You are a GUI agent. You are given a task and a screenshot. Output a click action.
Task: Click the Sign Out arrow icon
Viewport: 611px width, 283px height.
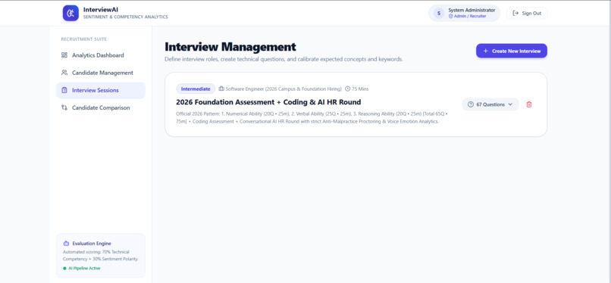pyautogui.click(x=515, y=13)
